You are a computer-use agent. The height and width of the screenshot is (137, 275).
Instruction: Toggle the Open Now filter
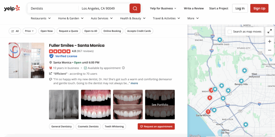46,31
